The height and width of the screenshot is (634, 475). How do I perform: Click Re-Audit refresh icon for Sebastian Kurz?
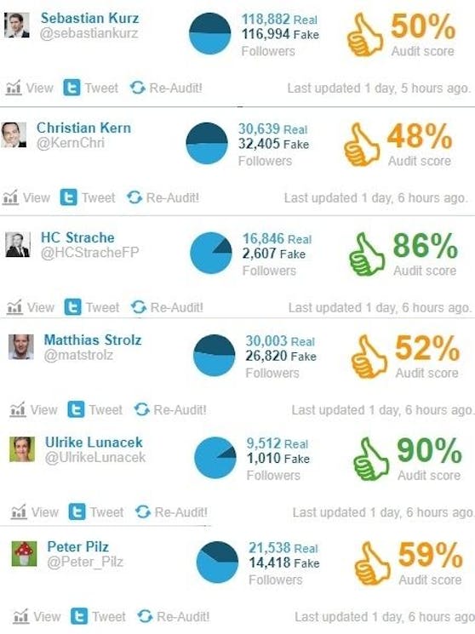138,88
